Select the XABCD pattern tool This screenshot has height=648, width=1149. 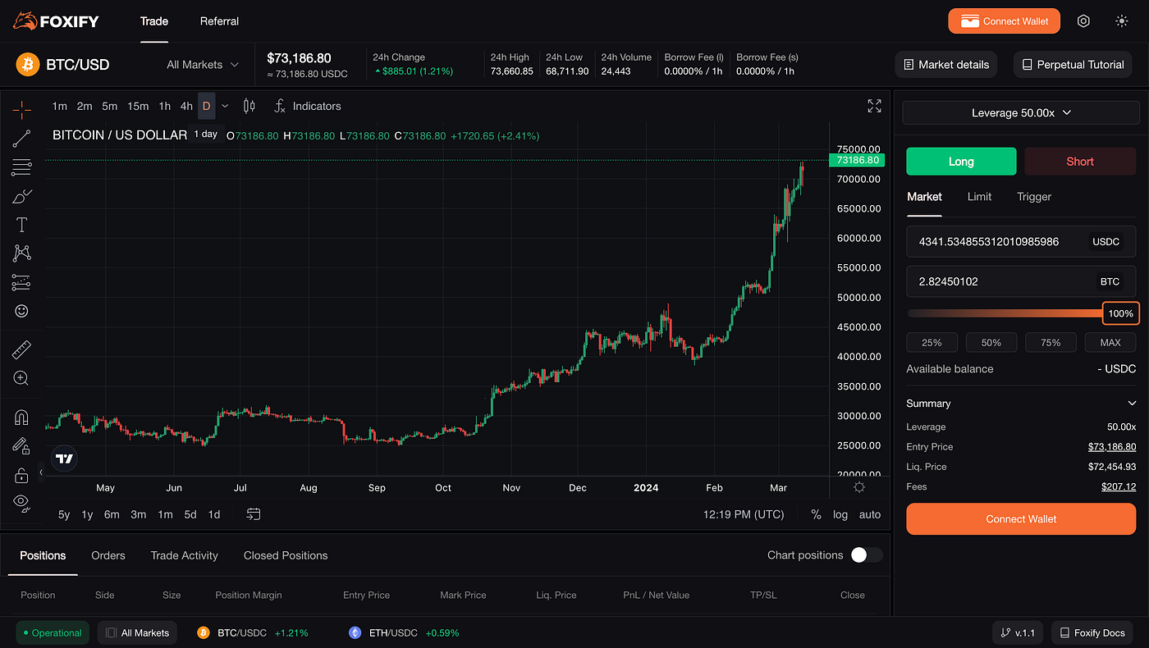click(x=21, y=253)
